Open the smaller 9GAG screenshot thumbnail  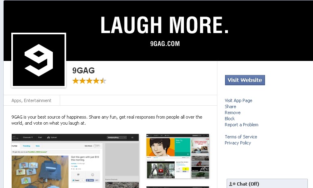click(177, 156)
